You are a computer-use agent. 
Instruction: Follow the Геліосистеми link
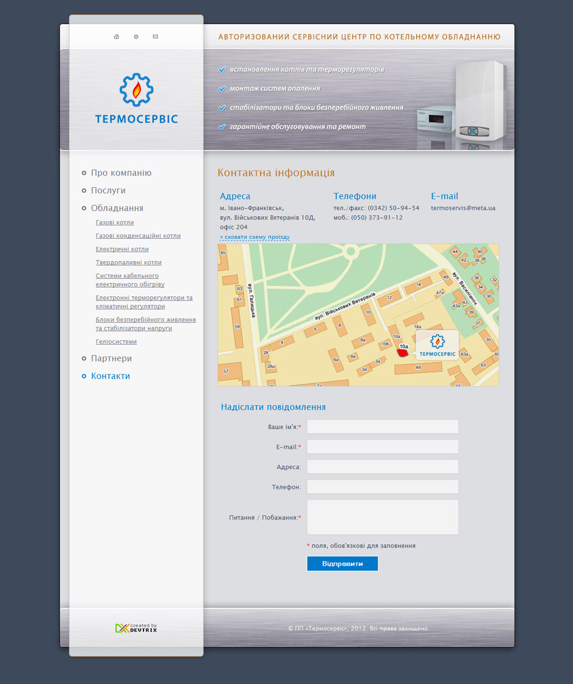116,342
